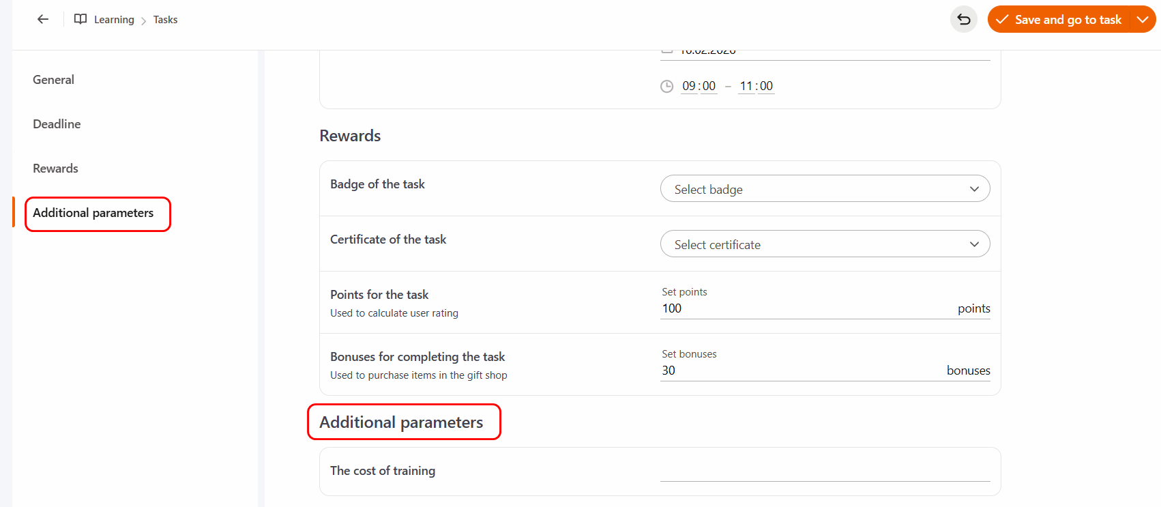The width and height of the screenshot is (1161, 507).
Task: Open the Select certificate dropdown
Action: pyautogui.click(x=825, y=244)
